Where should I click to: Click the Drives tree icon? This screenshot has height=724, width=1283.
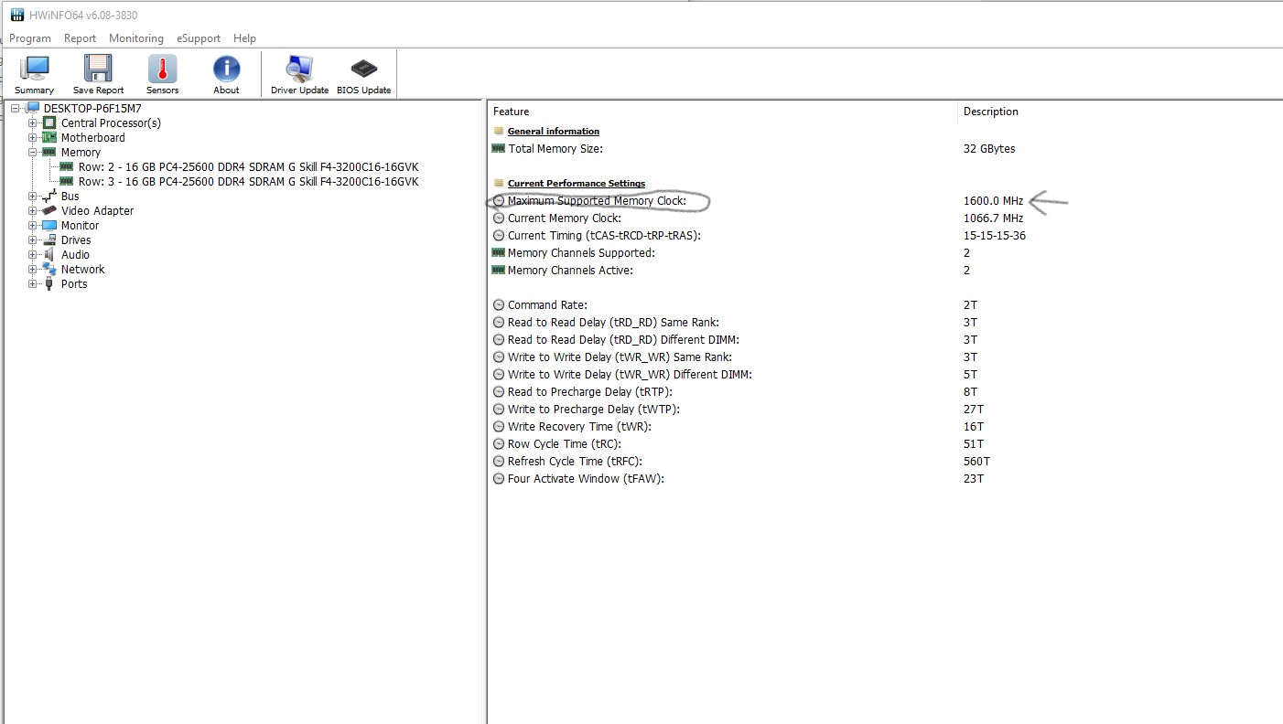click(x=49, y=240)
